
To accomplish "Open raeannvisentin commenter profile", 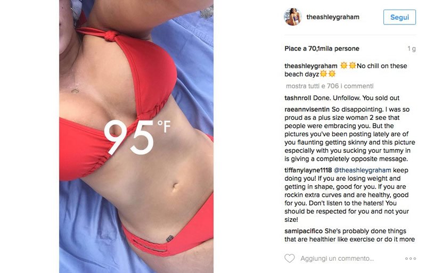I will (307, 110).
